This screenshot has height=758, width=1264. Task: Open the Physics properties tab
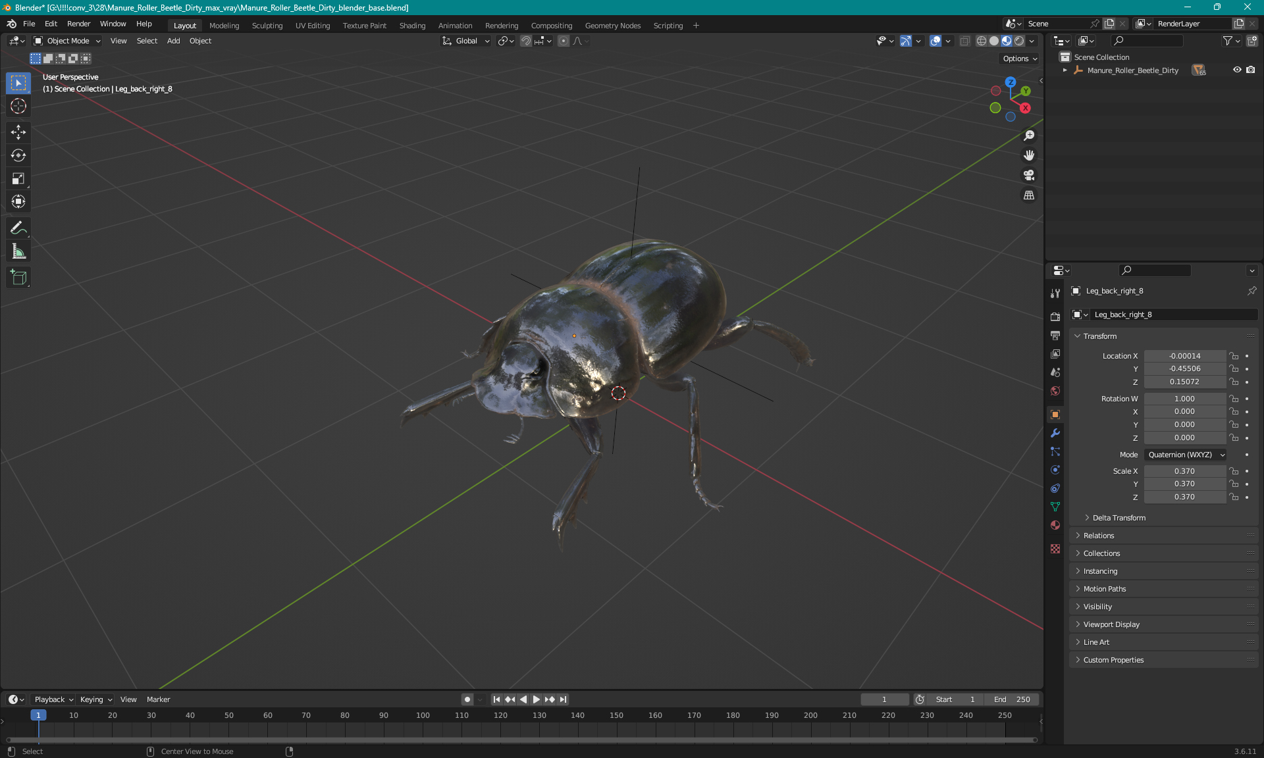coord(1055,470)
